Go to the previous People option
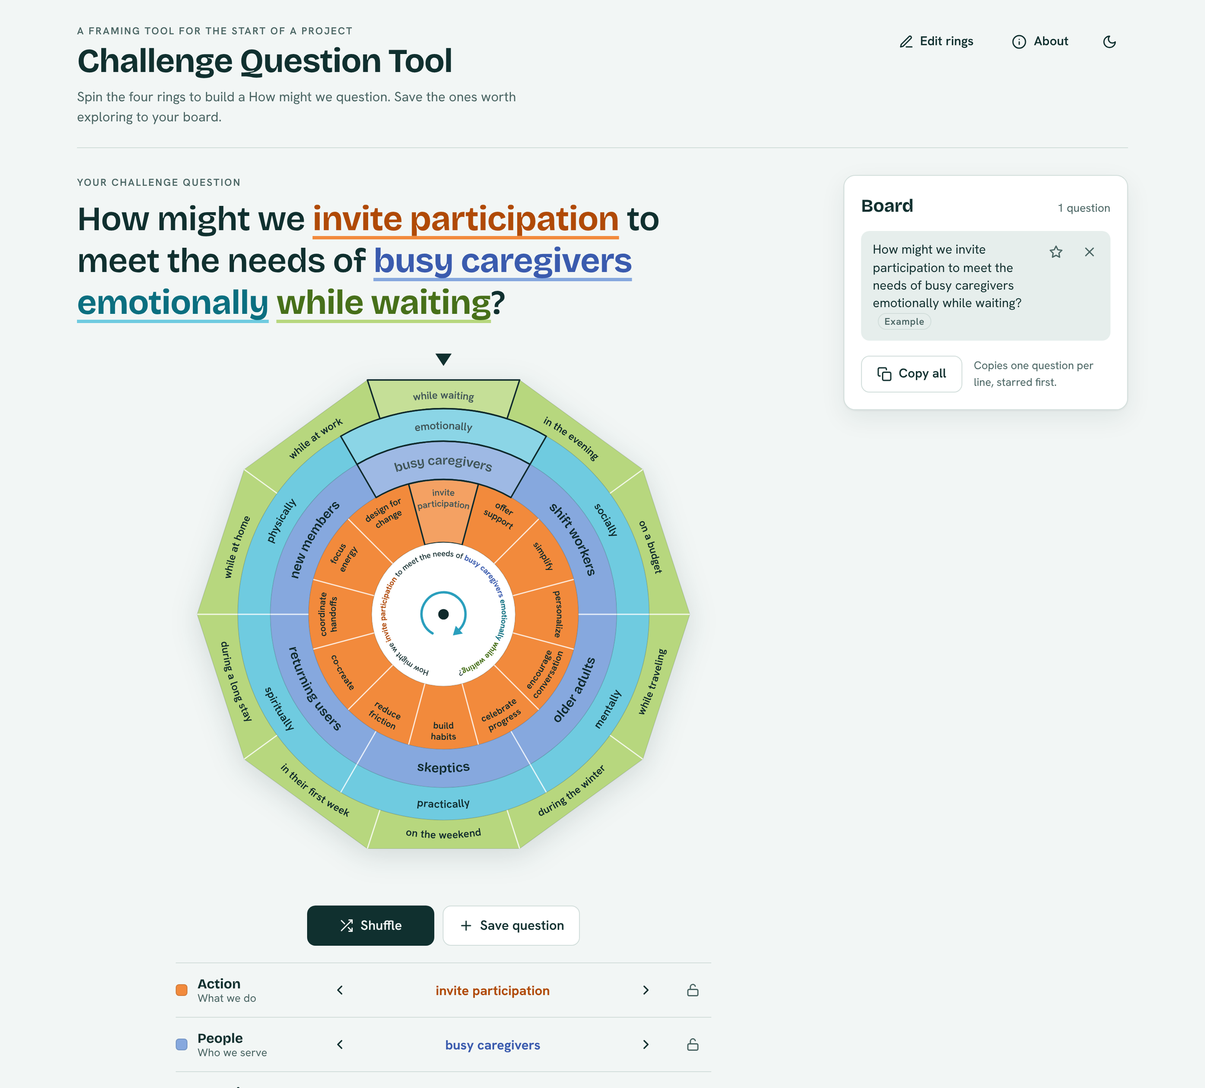1205x1088 pixels. pos(340,1045)
